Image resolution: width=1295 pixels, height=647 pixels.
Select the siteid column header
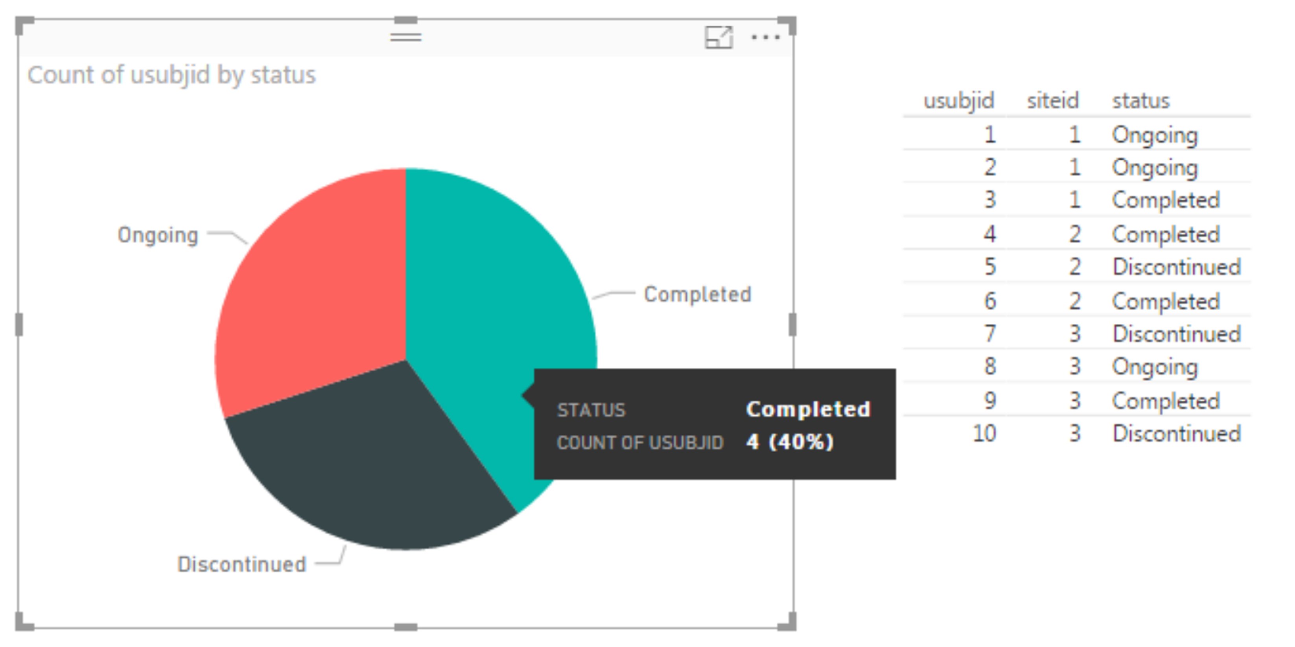coord(1053,100)
